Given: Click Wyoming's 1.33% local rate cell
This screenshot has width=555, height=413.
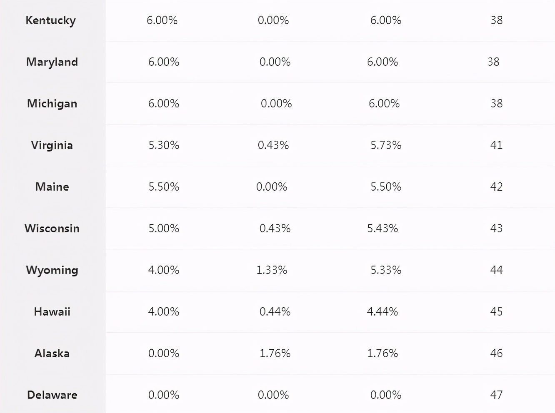Looking at the screenshot, I should tap(272, 270).
